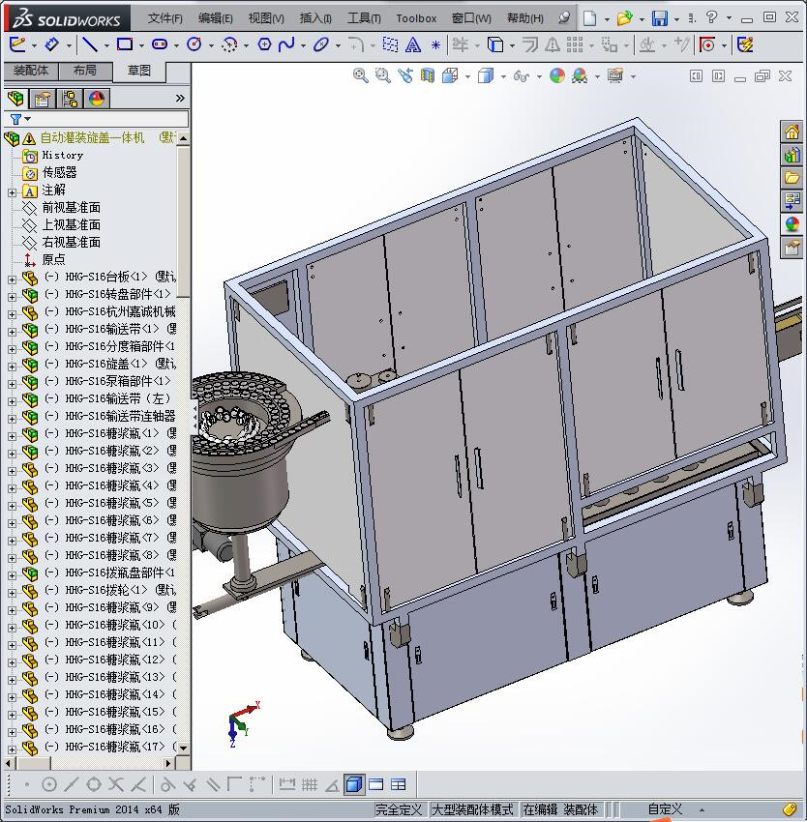Open the 工具(T) menu
The width and height of the screenshot is (807, 822).
(x=364, y=18)
